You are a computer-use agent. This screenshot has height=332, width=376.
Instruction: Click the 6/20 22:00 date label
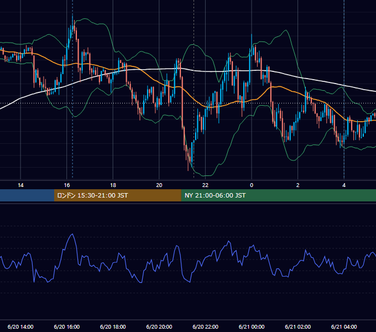(x=206, y=326)
